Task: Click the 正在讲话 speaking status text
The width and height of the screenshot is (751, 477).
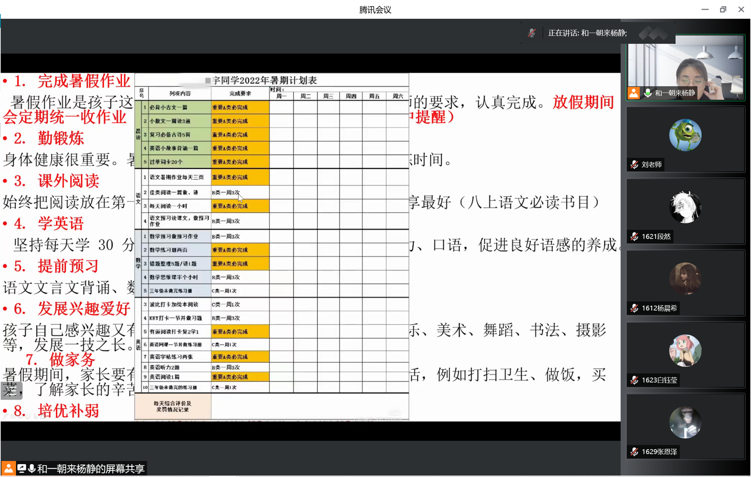Action: click(587, 33)
